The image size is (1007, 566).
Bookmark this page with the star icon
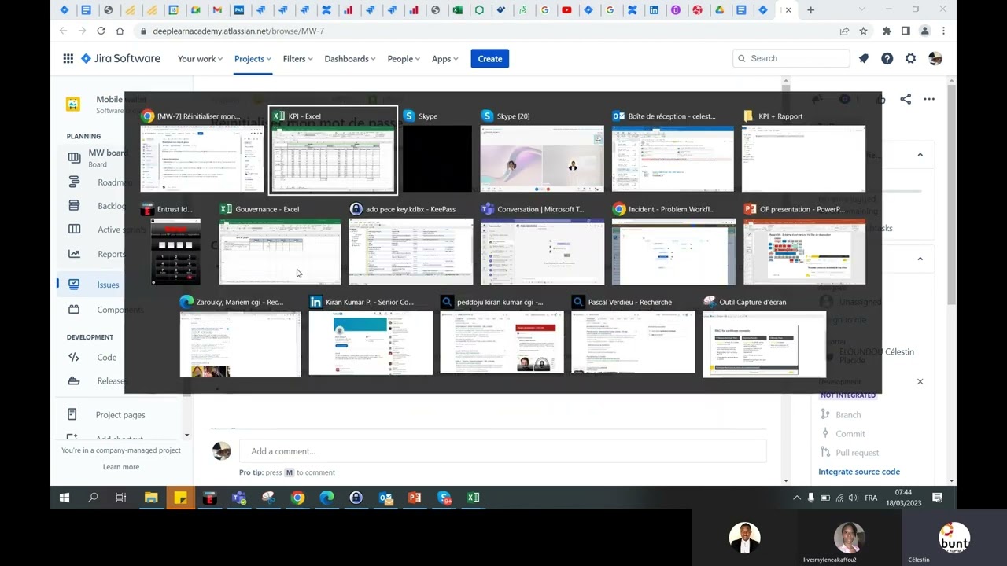[x=863, y=31]
